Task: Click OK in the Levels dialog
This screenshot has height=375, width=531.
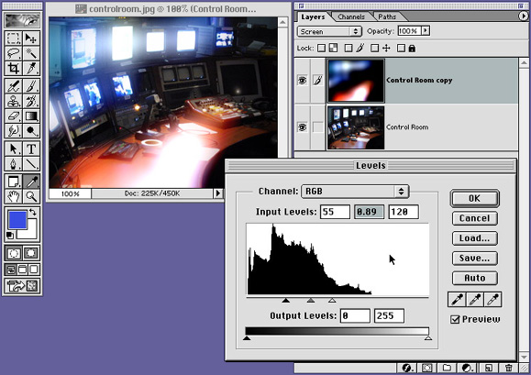Action: [x=474, y=198]
